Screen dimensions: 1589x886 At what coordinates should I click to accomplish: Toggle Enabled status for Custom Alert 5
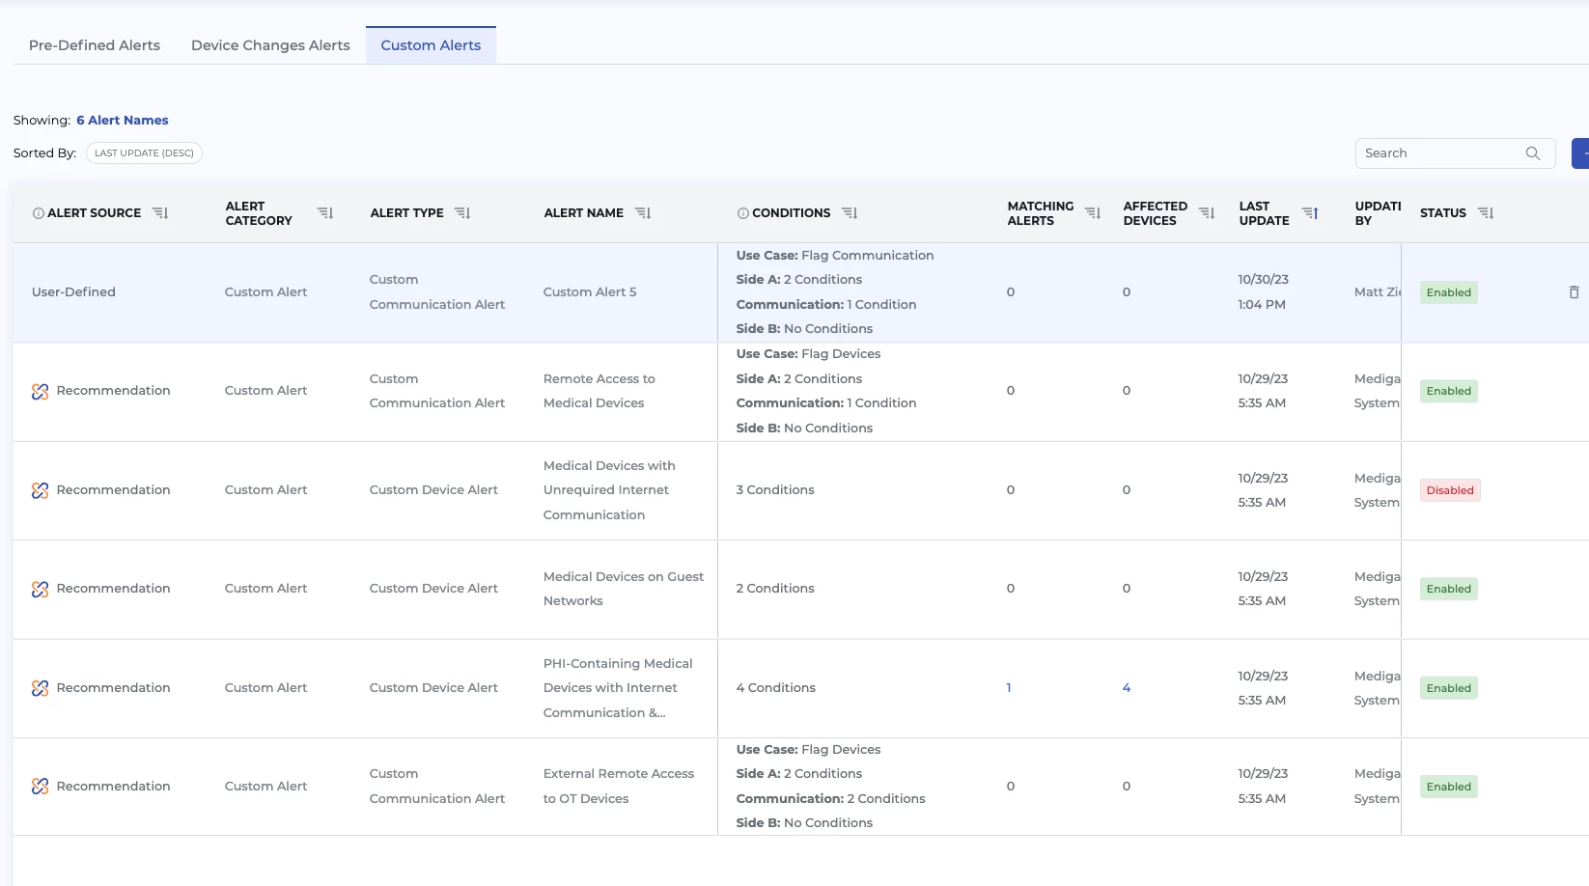tap(1448, 292)
